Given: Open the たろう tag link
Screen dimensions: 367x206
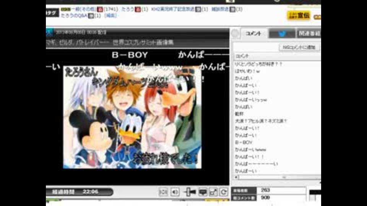Looking at the screenshot, I should (x=128, y=9).
